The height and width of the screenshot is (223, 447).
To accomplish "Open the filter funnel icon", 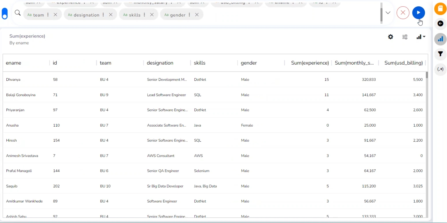I will 440,54.
